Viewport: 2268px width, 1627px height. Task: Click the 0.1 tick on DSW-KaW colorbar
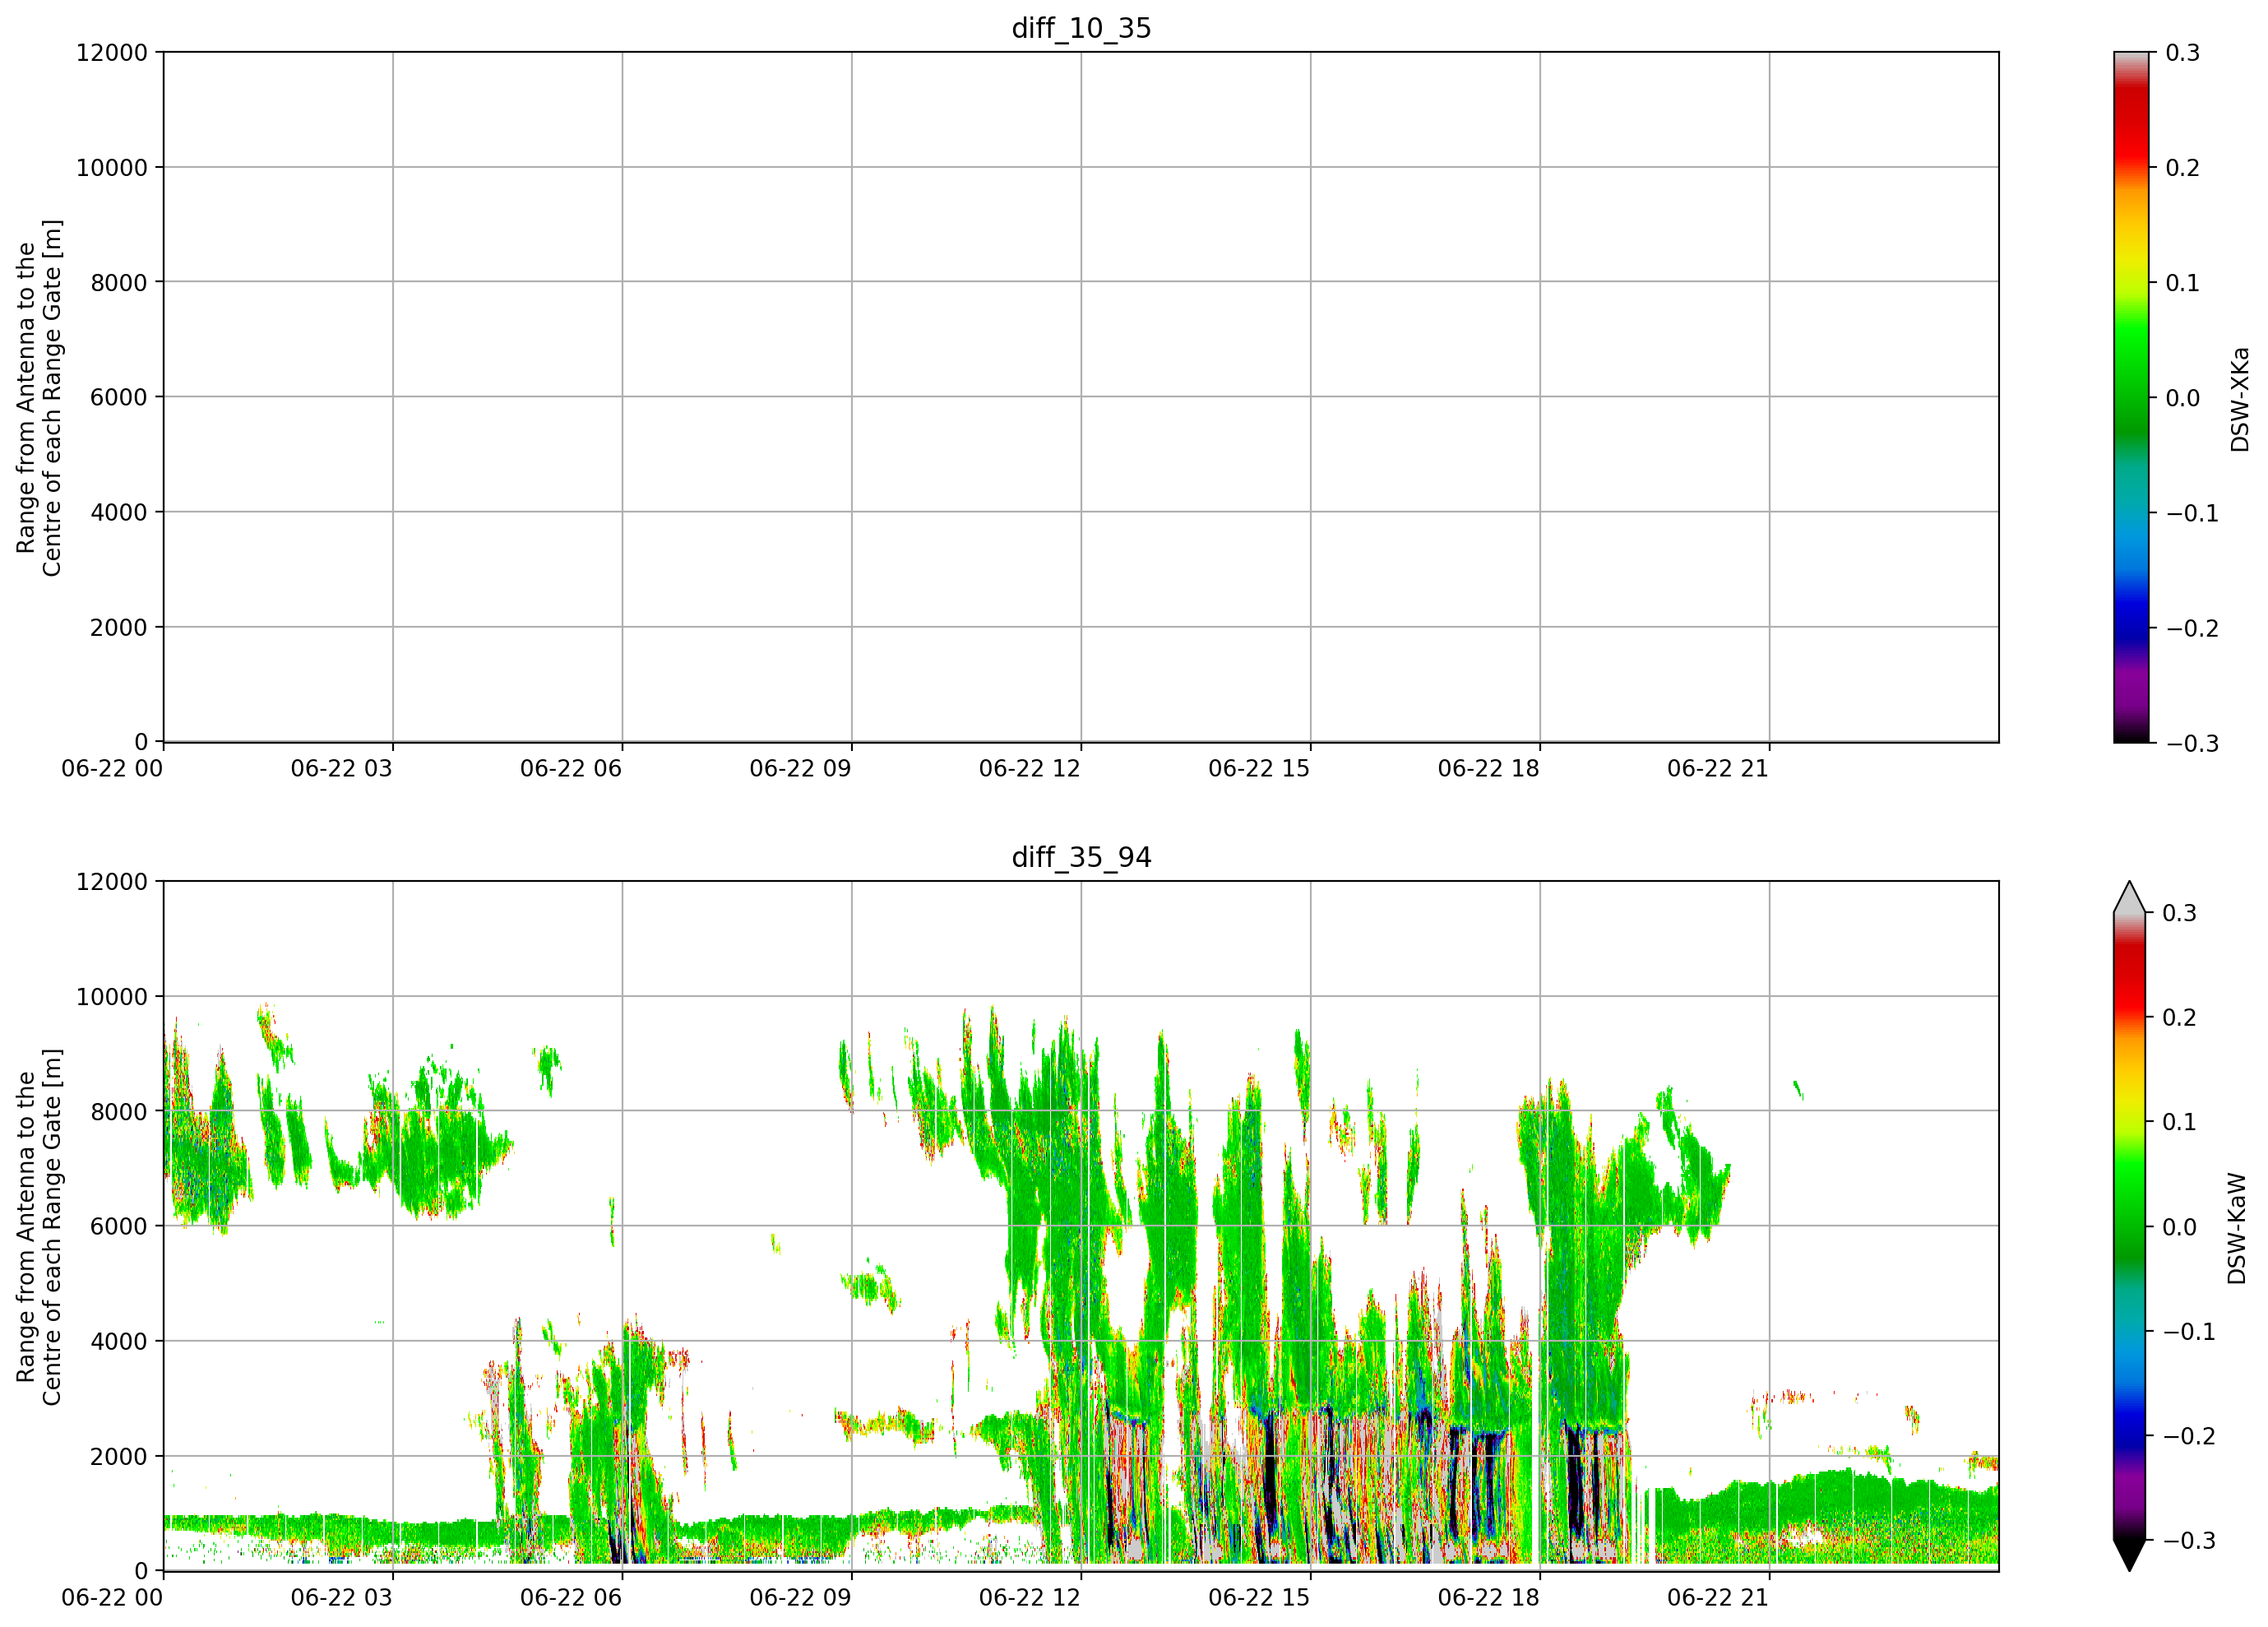[2180, 1122]
